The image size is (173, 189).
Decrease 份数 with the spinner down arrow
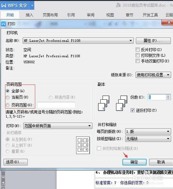(168, 98)
